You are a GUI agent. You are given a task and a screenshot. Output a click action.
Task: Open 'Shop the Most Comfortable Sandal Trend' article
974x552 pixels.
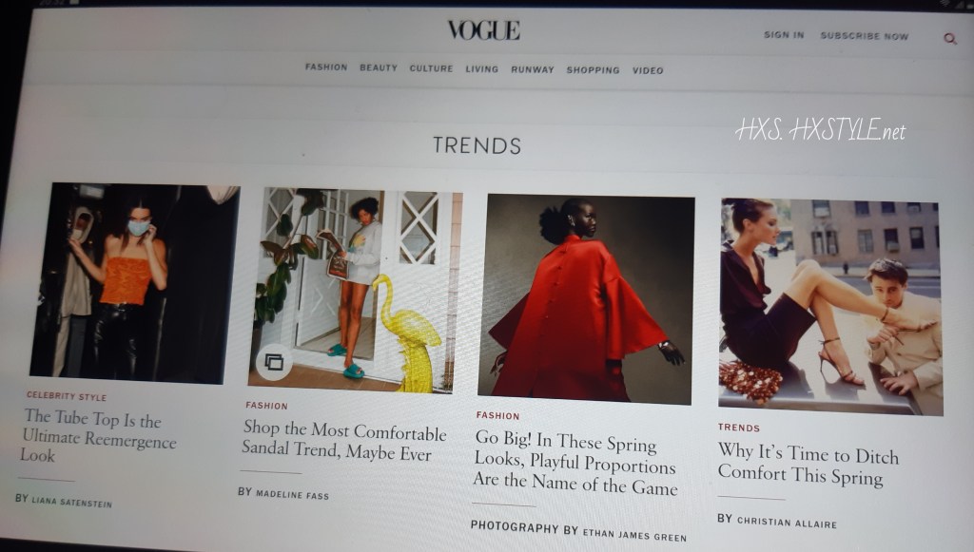[x=343, y=441]
